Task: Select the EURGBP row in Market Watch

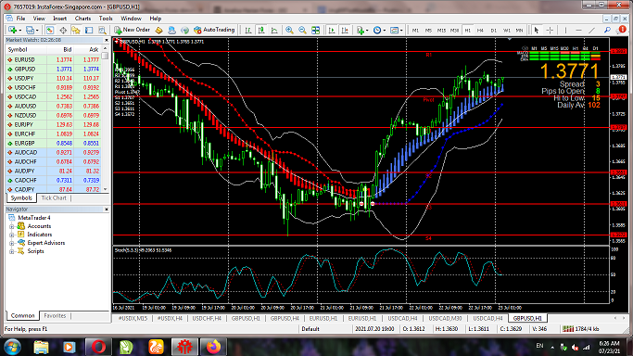Action: (53, 144)
